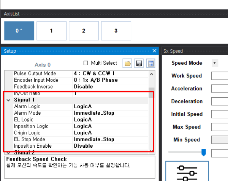Save setup with the floppy disk icon

tap(139, 63)
